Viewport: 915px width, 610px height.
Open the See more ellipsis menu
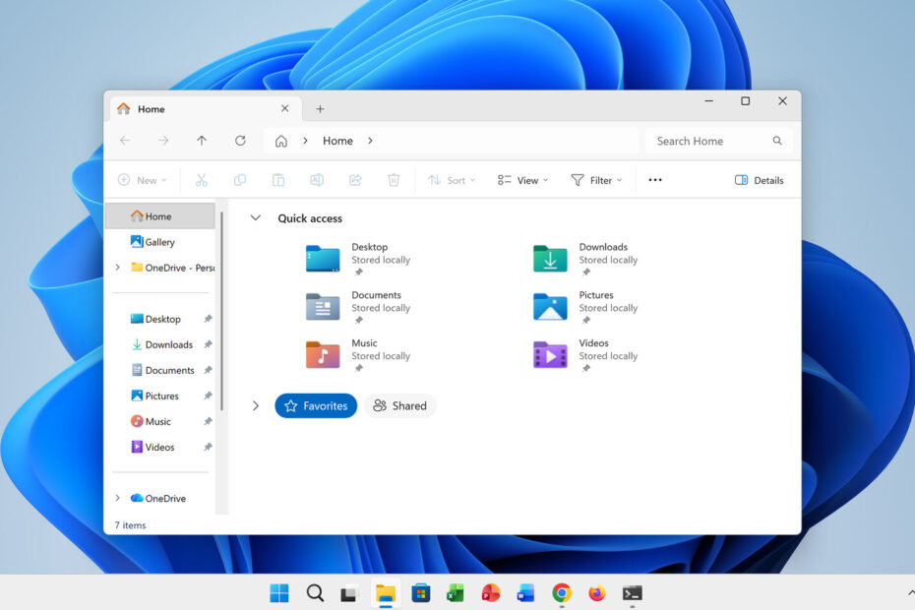(x=655, y=180)
